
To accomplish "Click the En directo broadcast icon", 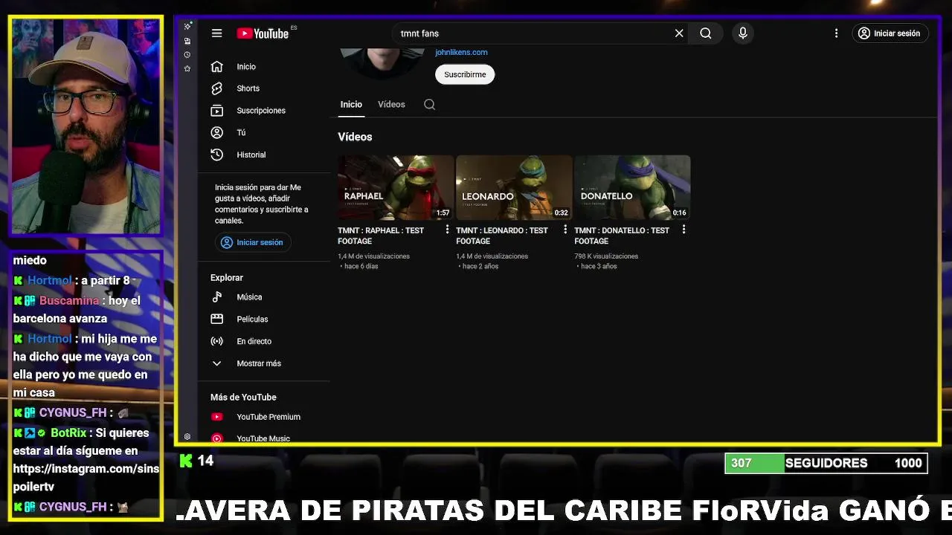I will coord(216,341).
